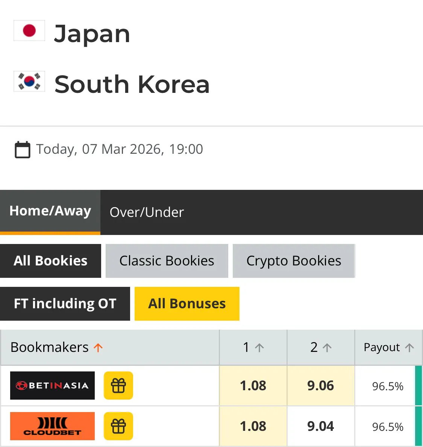Click the FT including OT button

click(x=65, y=304)
